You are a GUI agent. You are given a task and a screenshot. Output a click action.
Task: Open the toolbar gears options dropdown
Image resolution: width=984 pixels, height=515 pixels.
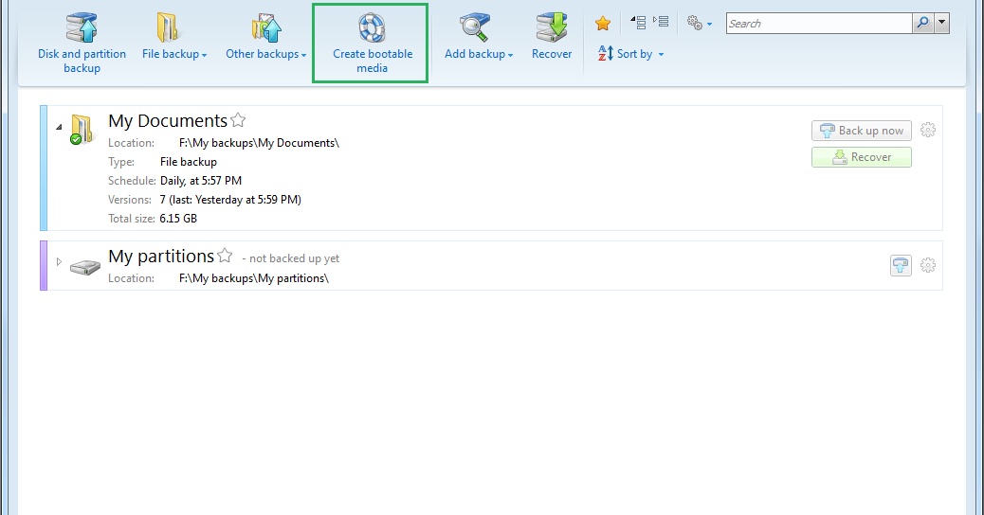point(699,23)
